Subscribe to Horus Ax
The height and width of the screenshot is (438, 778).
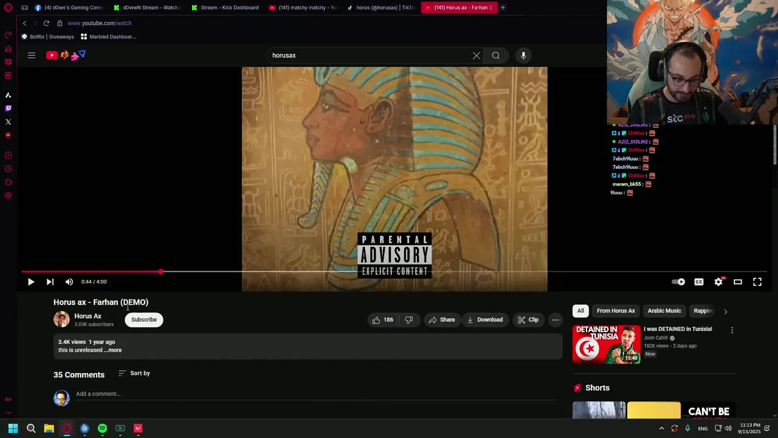click(x=144, y=319)
